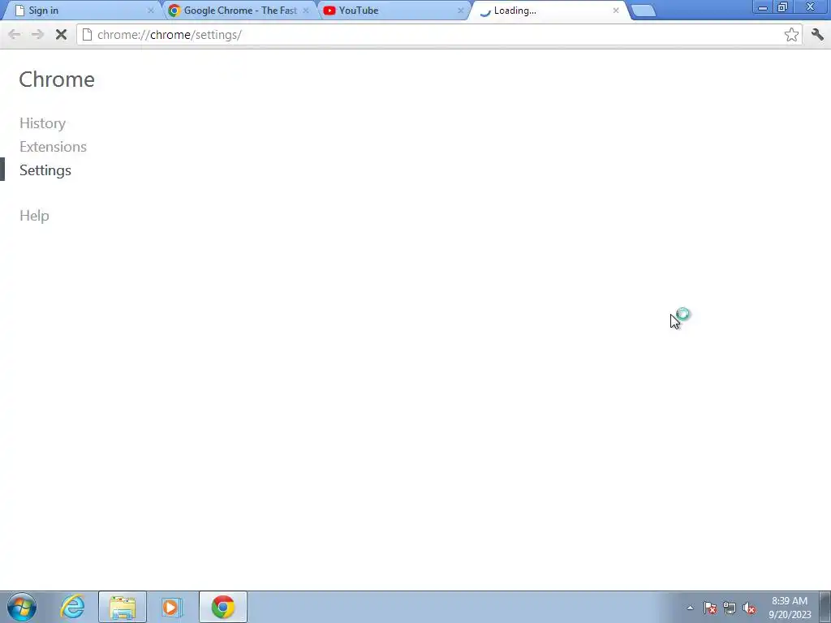This screenshot has height=623, width=831.
Task: Open the network status tray icon
Action: 730,608
